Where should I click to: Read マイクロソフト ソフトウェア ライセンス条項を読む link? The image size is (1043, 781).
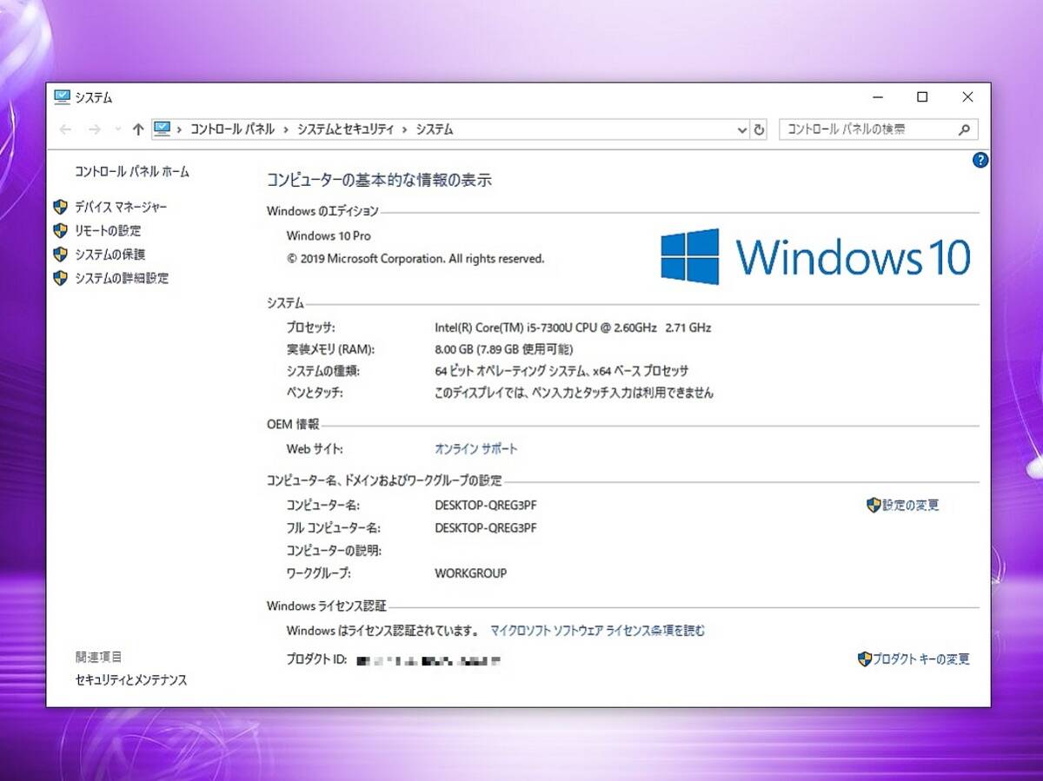tap(598, 631)
